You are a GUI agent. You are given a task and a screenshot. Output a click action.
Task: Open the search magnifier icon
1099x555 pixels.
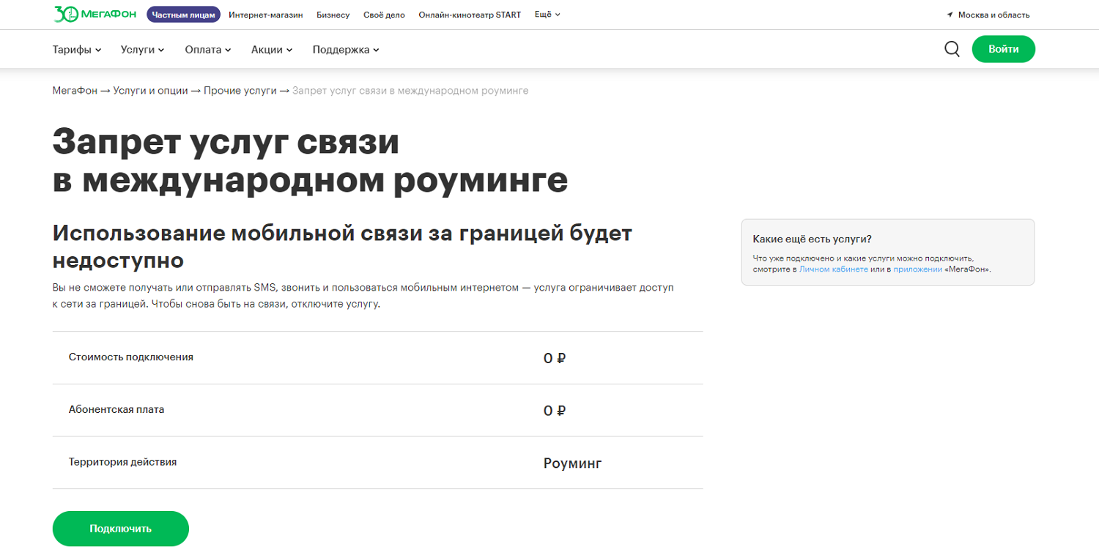click(952, 49)
